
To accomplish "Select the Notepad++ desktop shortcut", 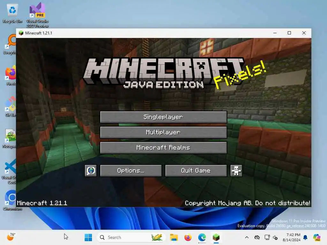I will click(10, 138).
